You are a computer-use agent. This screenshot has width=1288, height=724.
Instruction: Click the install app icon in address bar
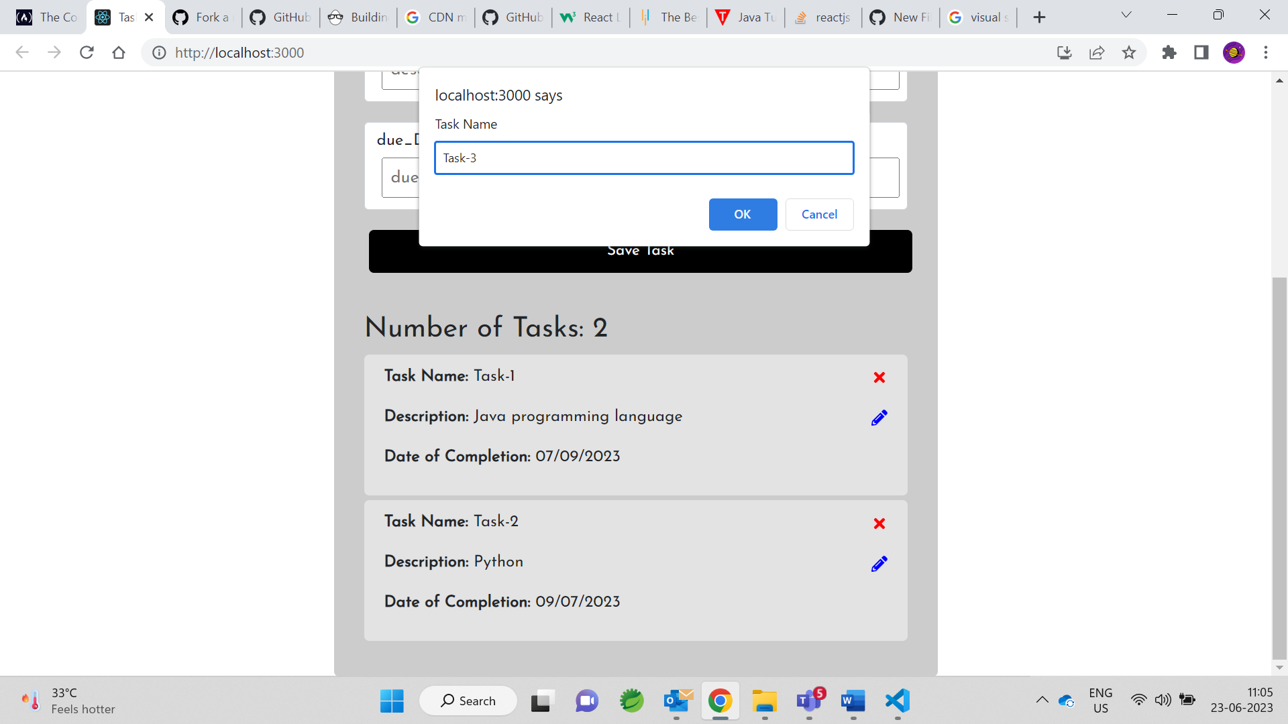coord(1064,52)
